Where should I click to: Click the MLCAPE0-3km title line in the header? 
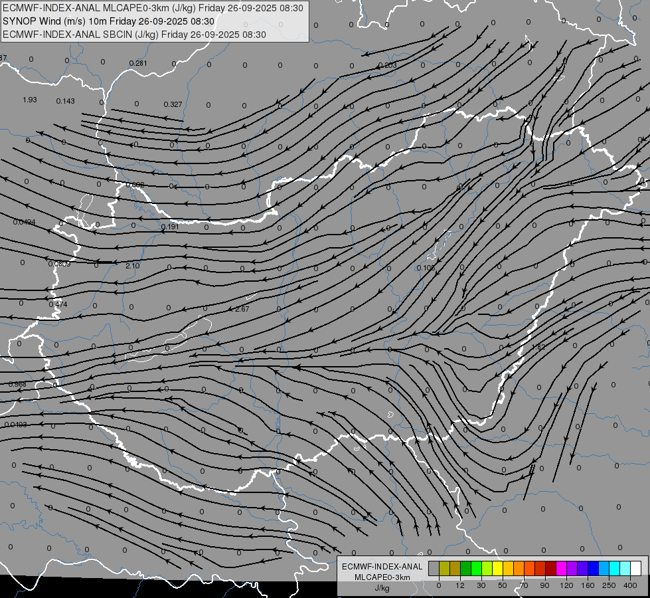click(x=153, y=8)
